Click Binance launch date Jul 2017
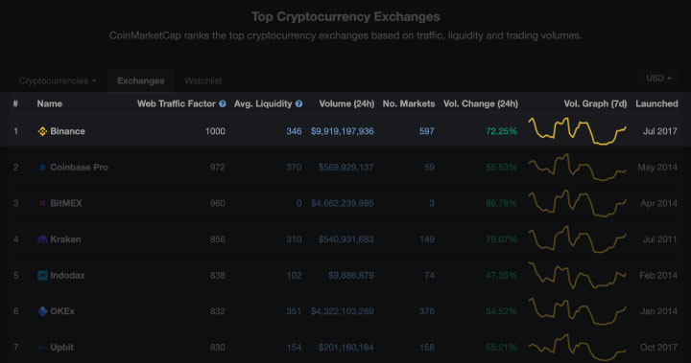This screenshot has height=363, width=691. 659,131
